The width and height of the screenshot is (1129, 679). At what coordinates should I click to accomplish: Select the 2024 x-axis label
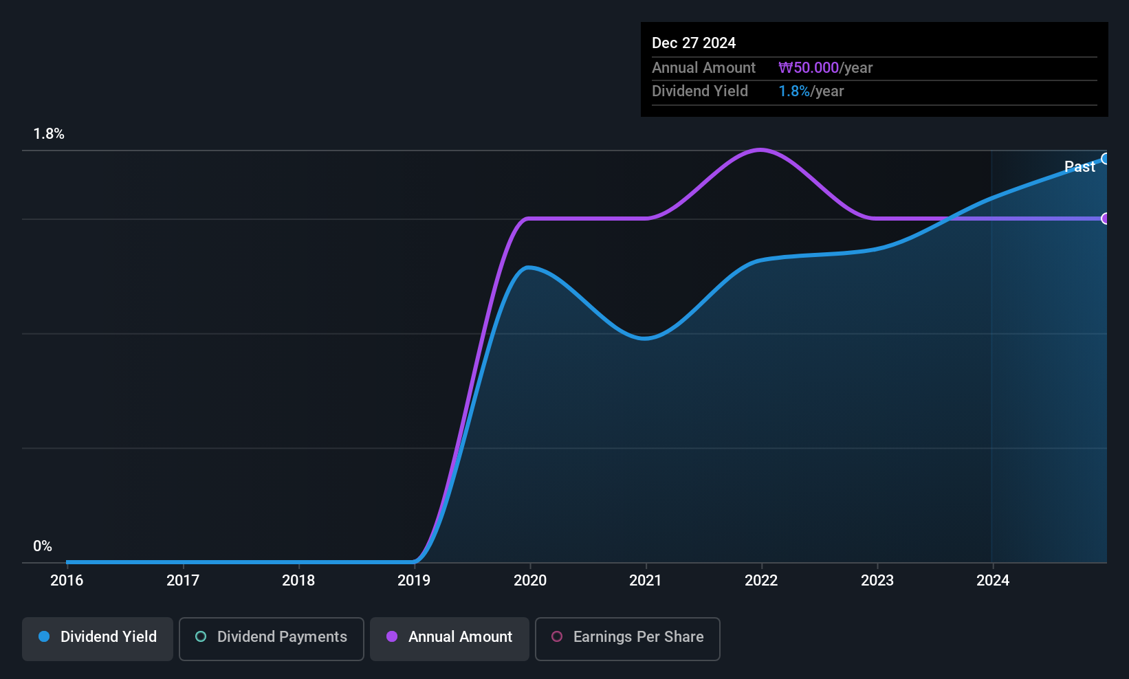pyautogui.click(x=993, y=581)
